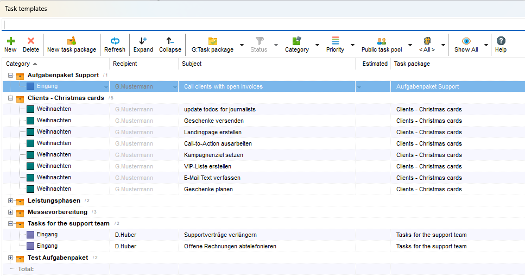The height and width of the screenshot is (276, 525).
Task: Click the teal Weihnachten swatch for Geschenke versenden
Action: (x=30, y=121)
